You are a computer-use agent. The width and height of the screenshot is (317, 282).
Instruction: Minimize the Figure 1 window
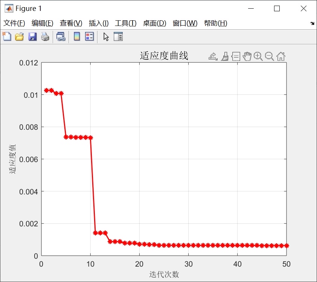point(251,9)
